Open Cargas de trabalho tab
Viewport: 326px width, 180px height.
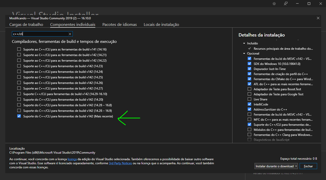click(26, 25)
